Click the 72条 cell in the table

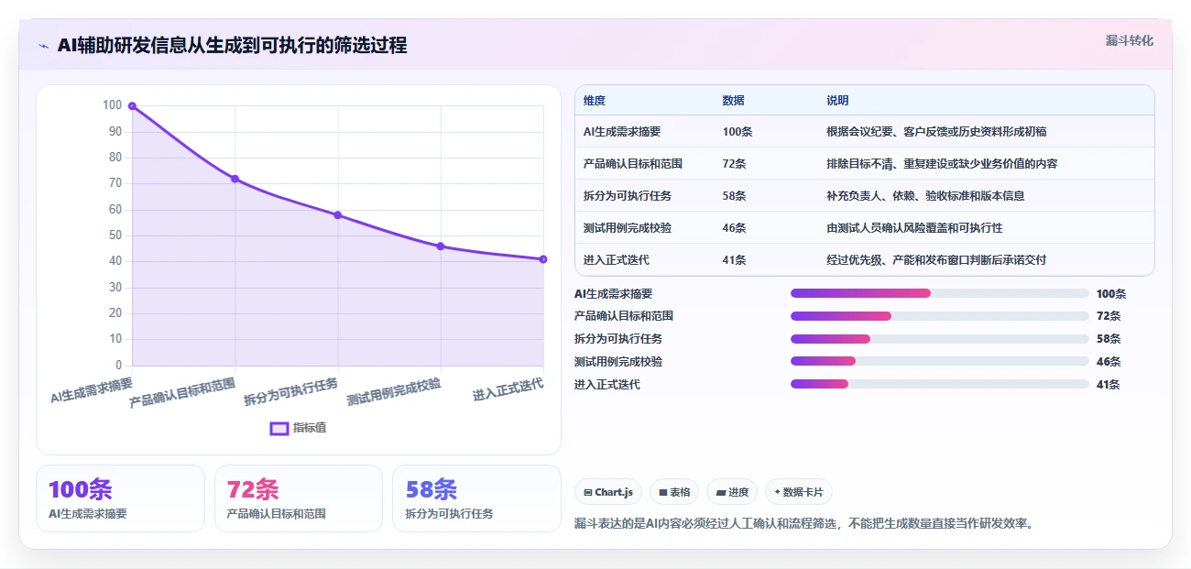click(x=734, y=164)
